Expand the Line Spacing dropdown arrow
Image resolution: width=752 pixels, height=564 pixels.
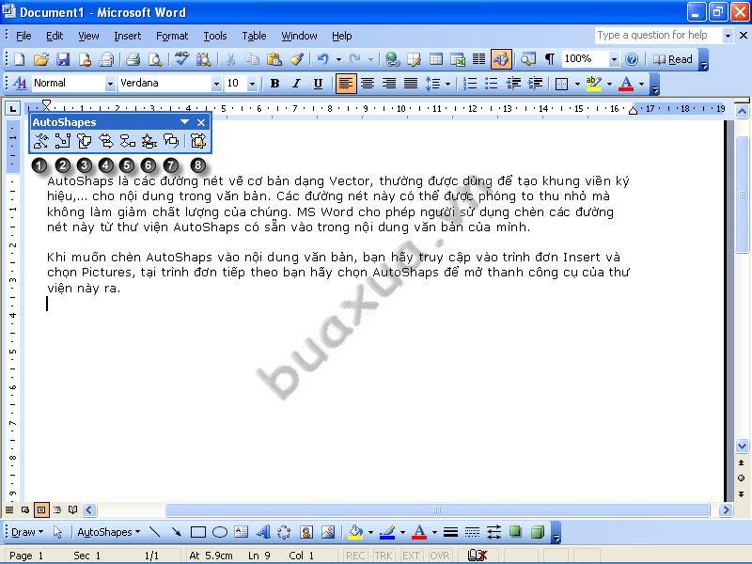point(448,84)
